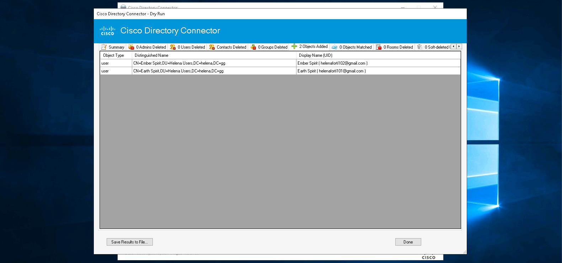Click the Dry Run window resize grip
Viewport: 562px width, 263px height.
465,252
